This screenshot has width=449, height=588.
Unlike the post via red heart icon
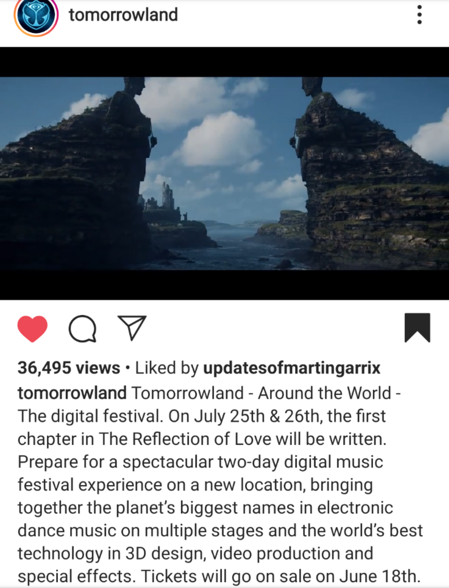click(32, 329)
